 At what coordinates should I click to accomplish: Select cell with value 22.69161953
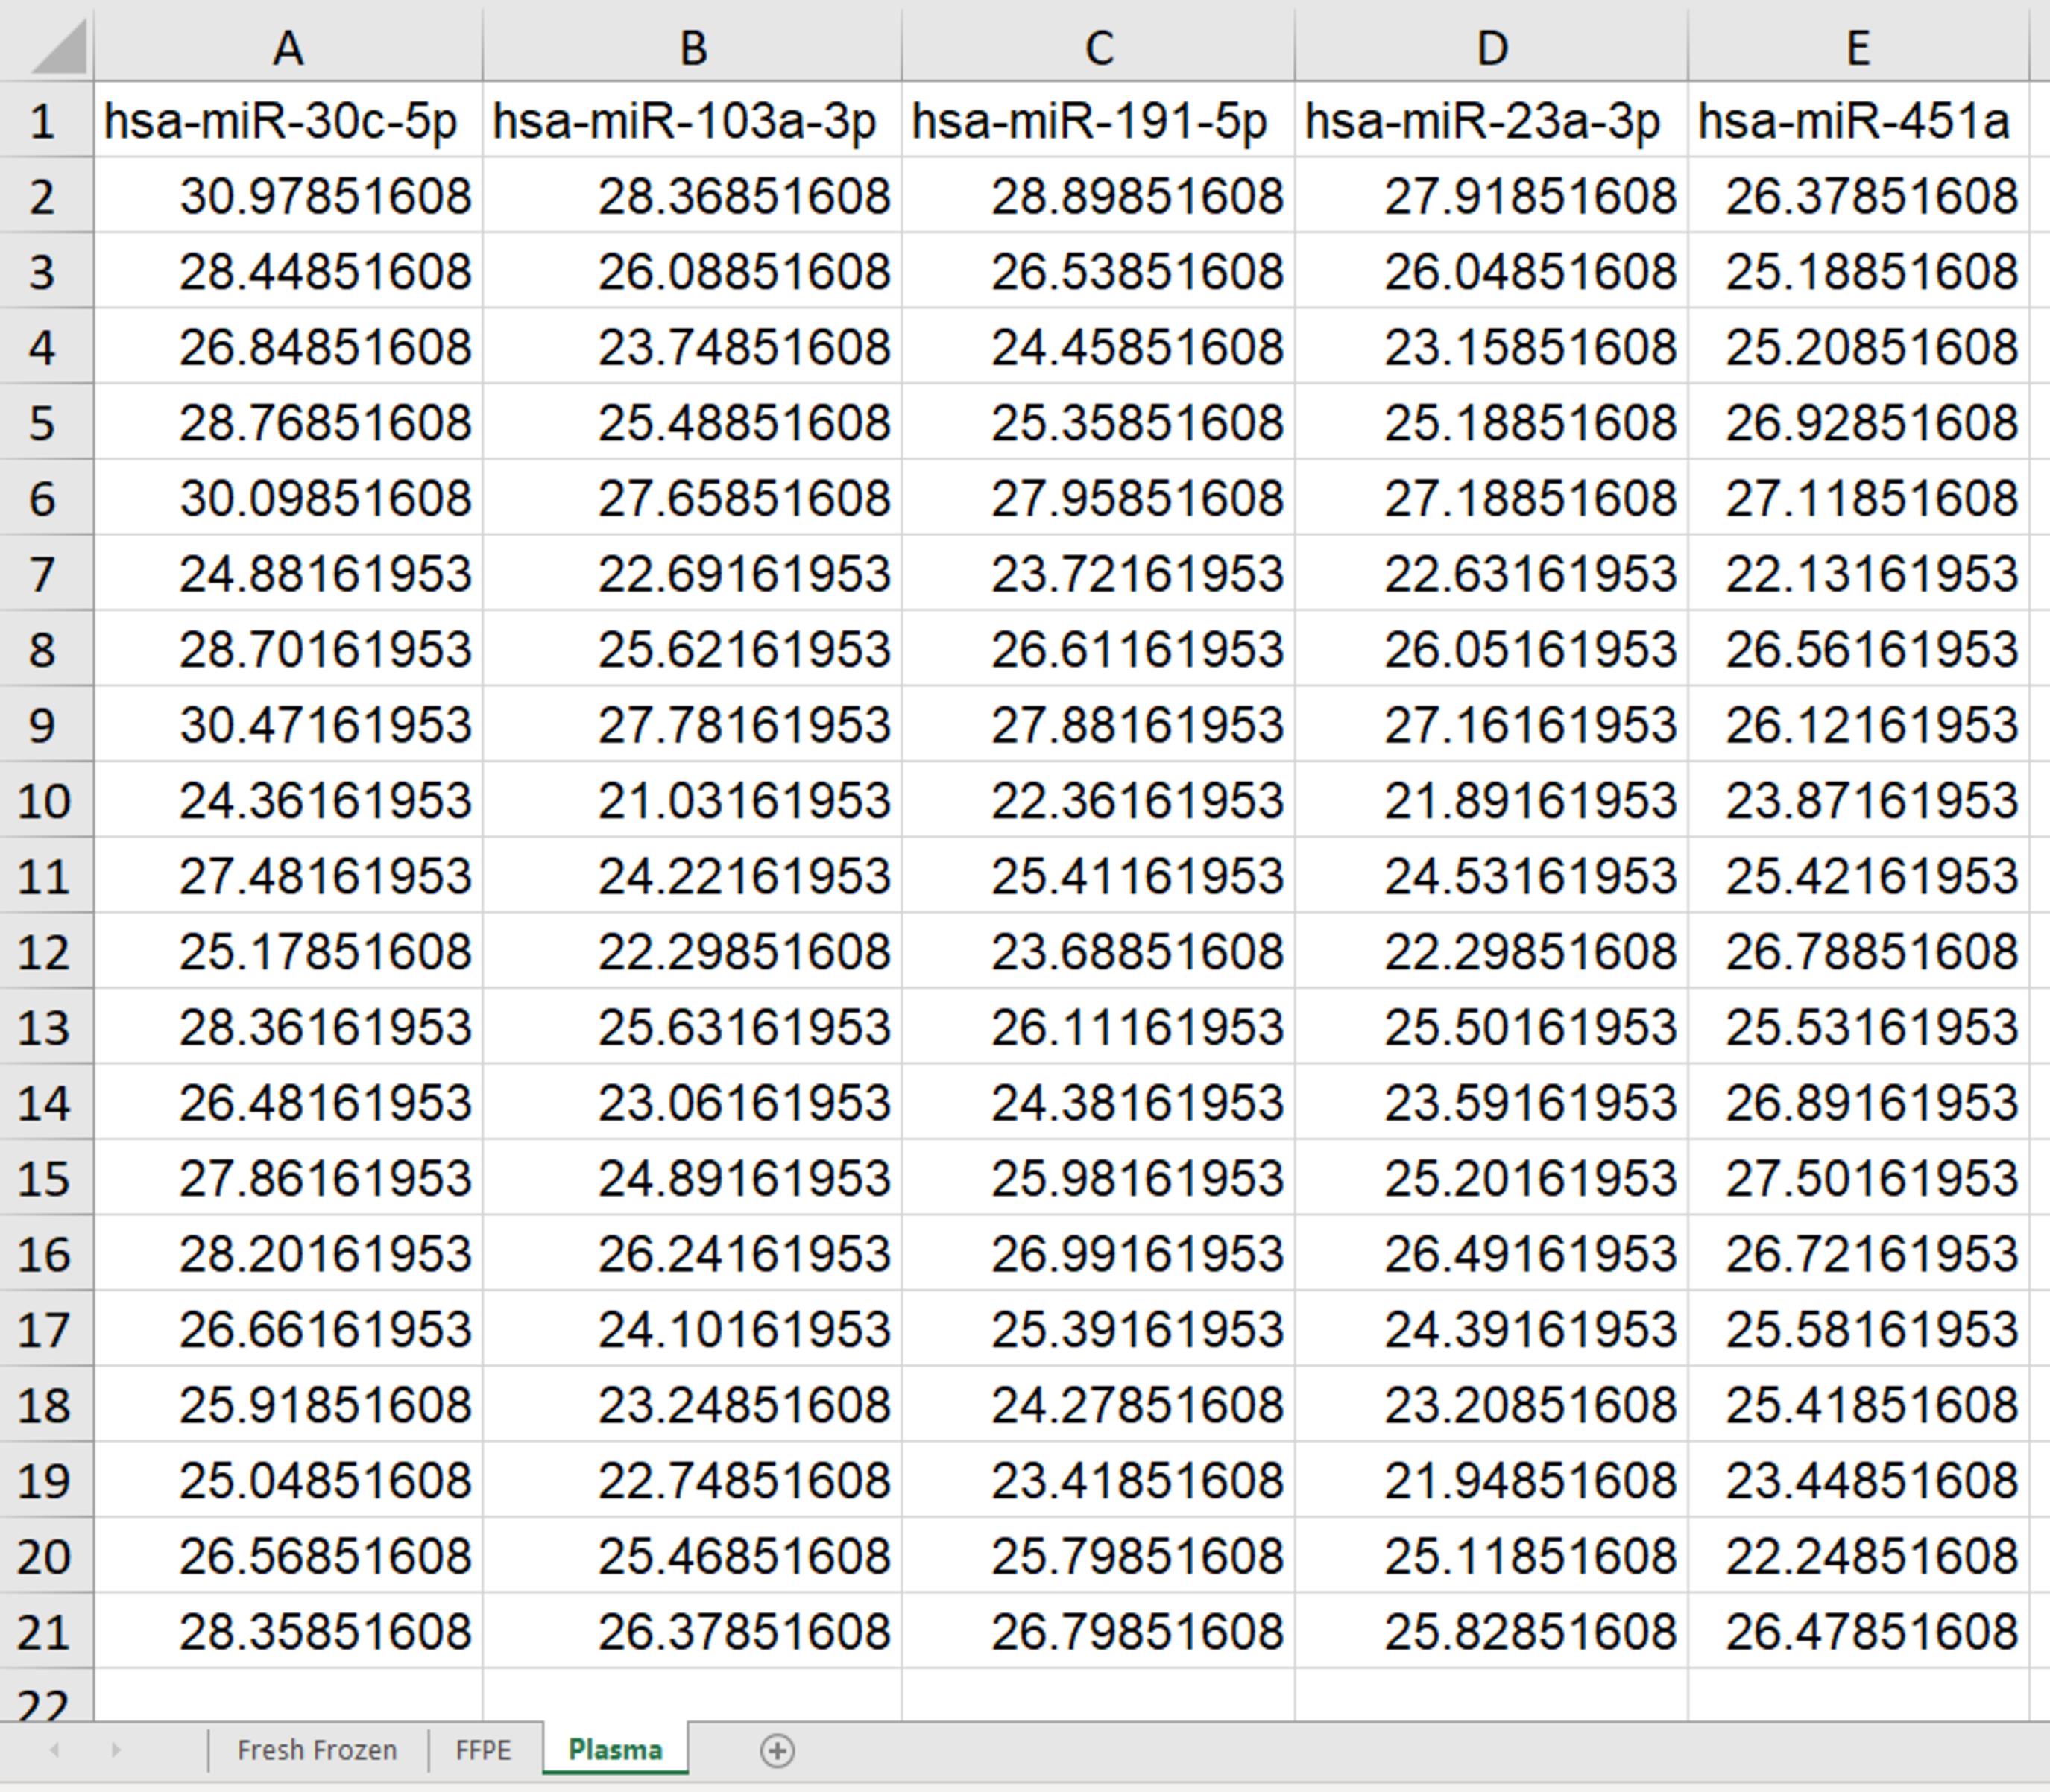pos(693,573)
